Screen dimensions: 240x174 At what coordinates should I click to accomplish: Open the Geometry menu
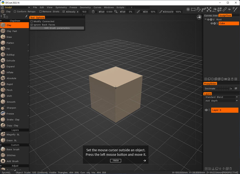click(85, 7)
